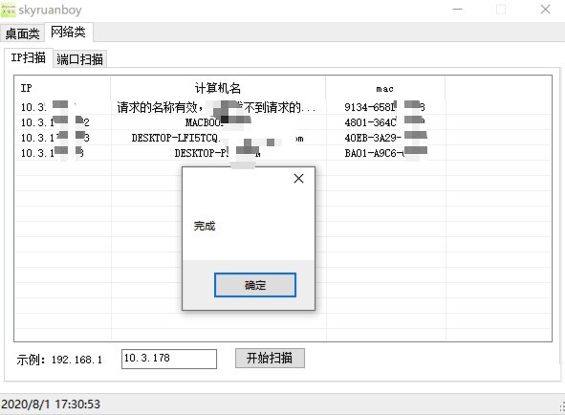Image resolution: width=565 pixels, height=415 pixels.
Task: Click the 计算机名 column header
Action: pos(218,88)
